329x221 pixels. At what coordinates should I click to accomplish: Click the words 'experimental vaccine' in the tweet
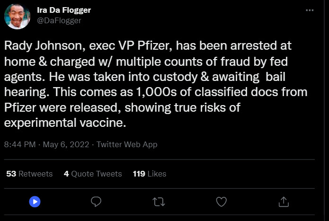pos(63,122)
